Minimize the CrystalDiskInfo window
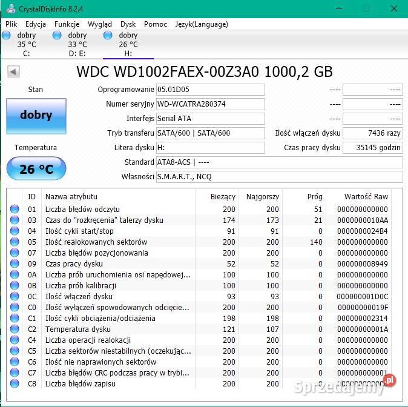Image resolution: width=408 pixels, height=407 pixels. (x=339, y=8)
